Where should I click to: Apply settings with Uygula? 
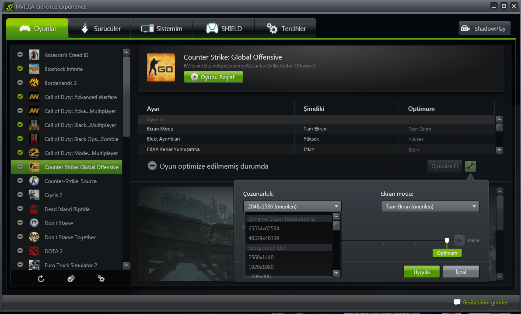[x=422, y=272]
